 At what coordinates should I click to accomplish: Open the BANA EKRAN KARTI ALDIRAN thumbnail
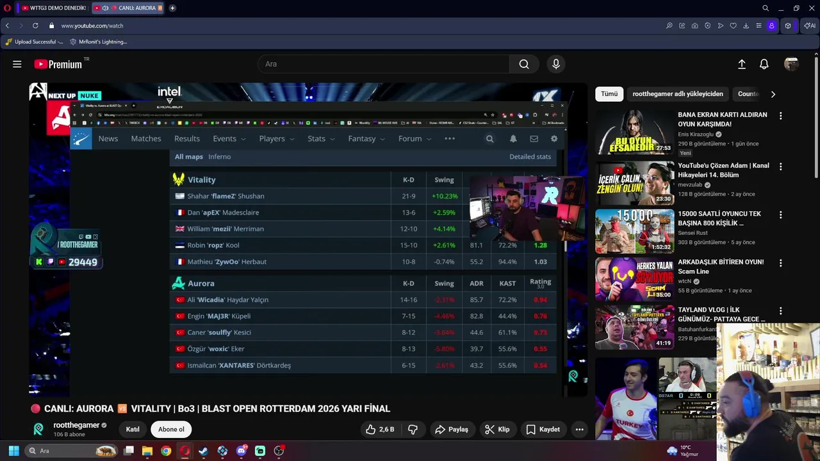pos(635,133)
